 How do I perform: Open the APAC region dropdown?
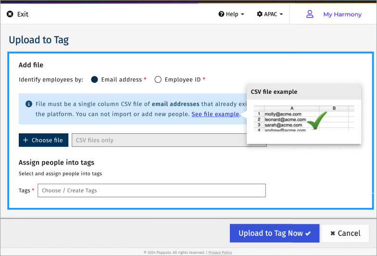(270, 14)
